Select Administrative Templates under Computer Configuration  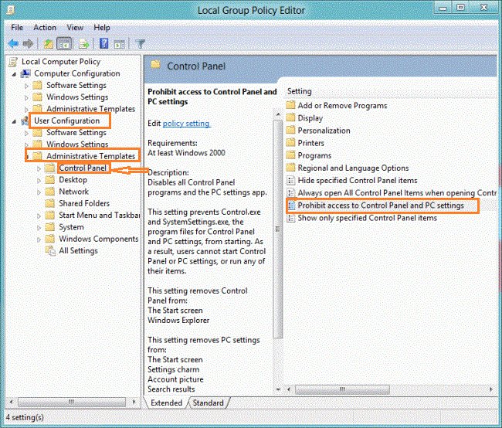pos(90,109)
